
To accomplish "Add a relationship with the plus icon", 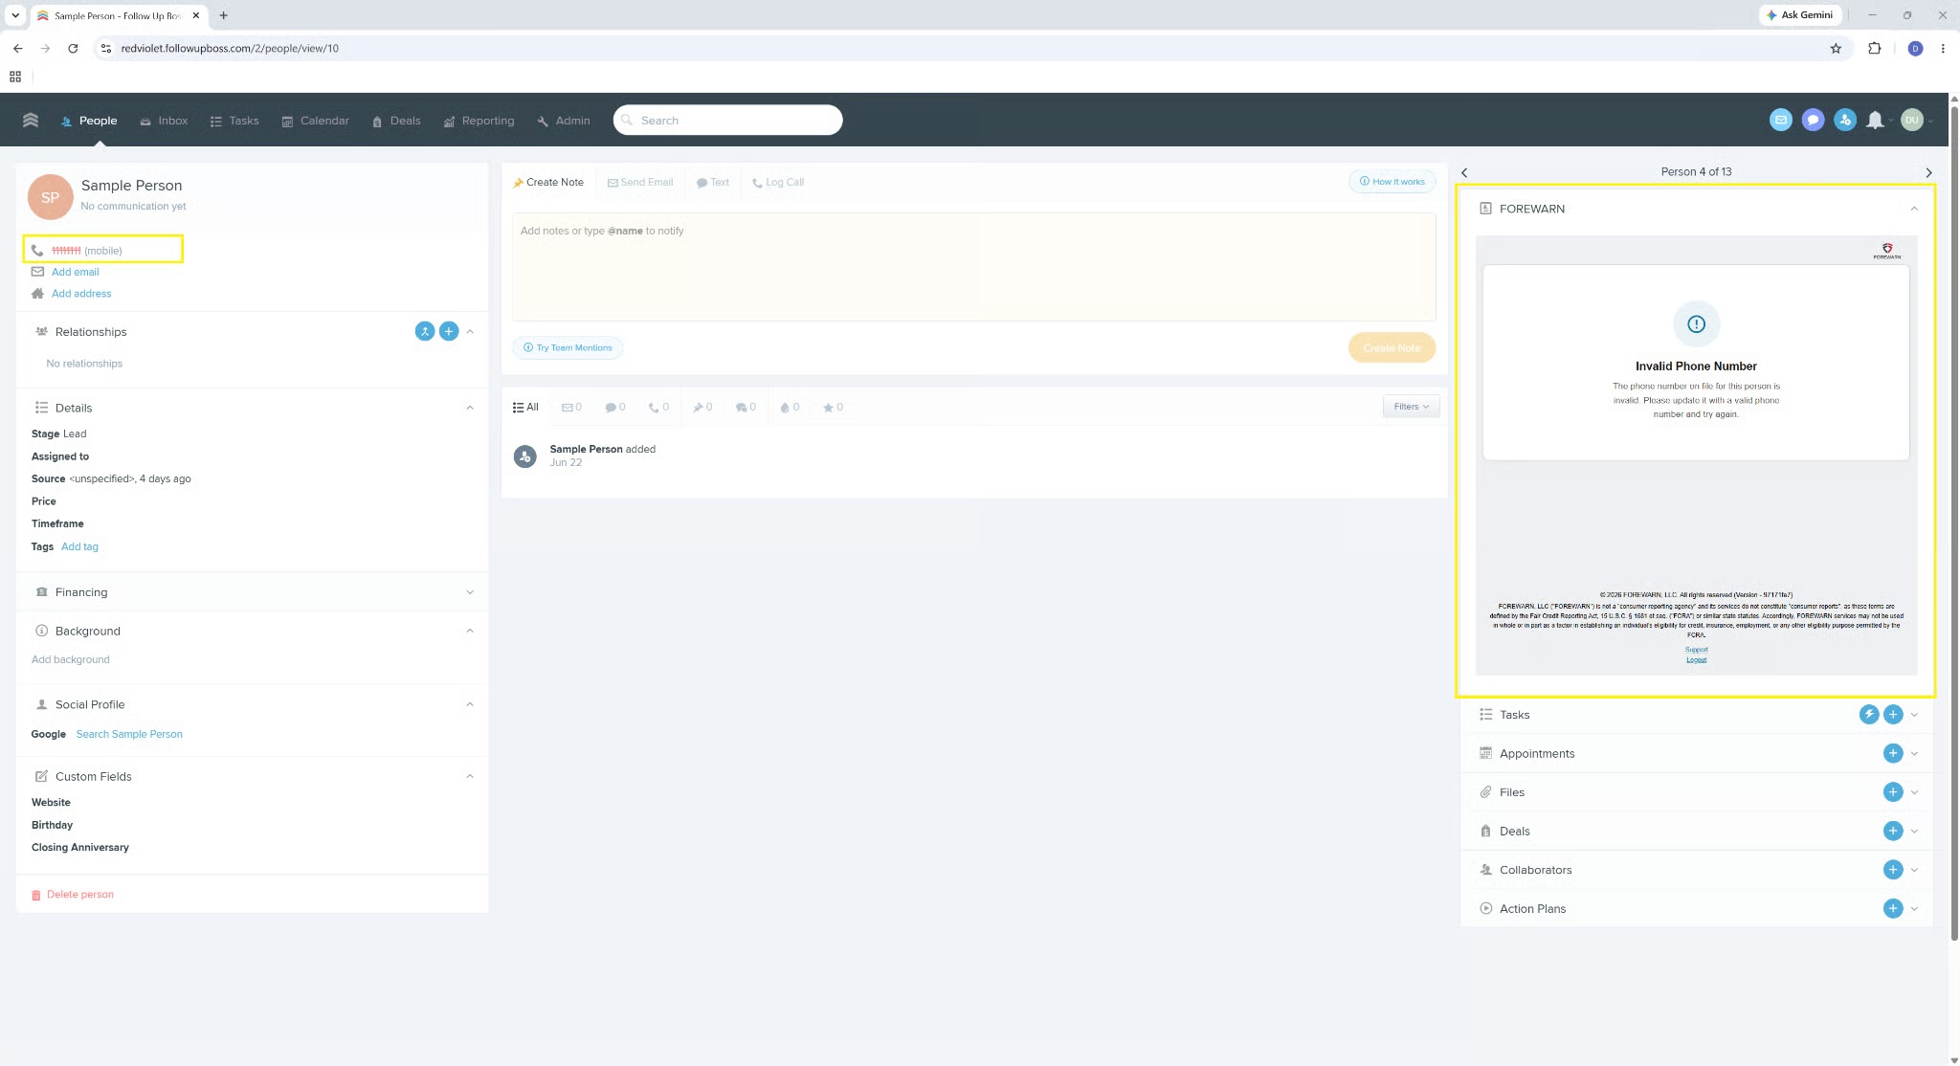I will [x=448, y=331].
